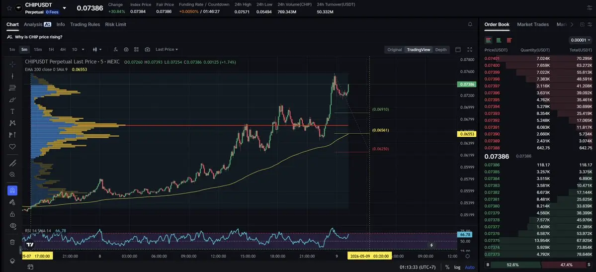Select the crosshair cursor tool
Image resolution: width=596 pixels, height=272 pixels.
click(x=12, y=64)
